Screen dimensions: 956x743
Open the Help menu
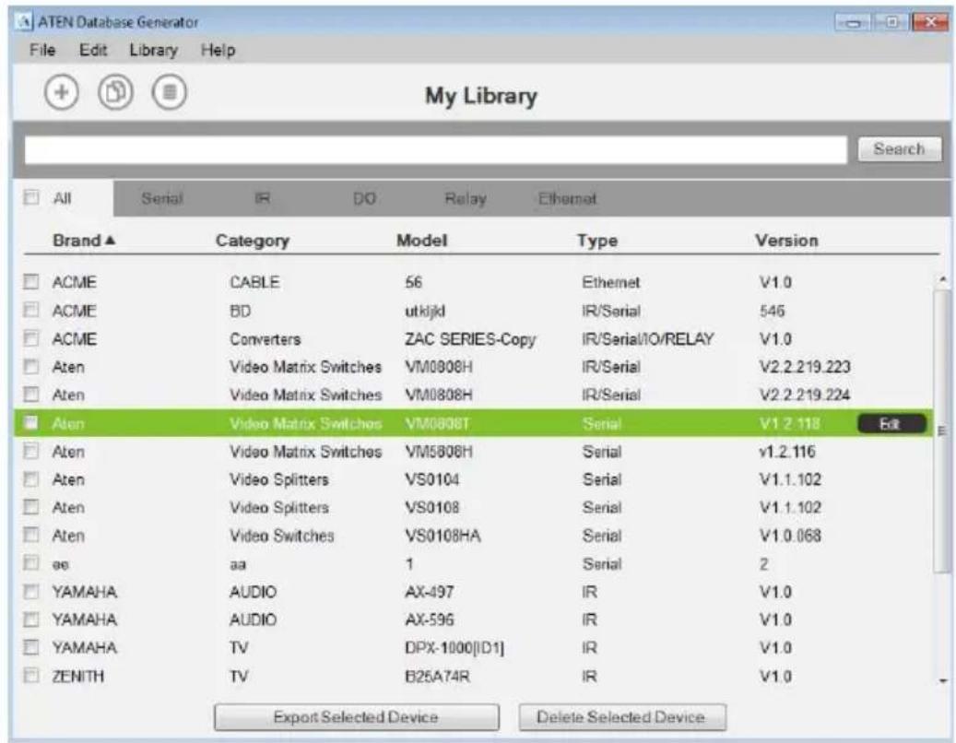218,50
